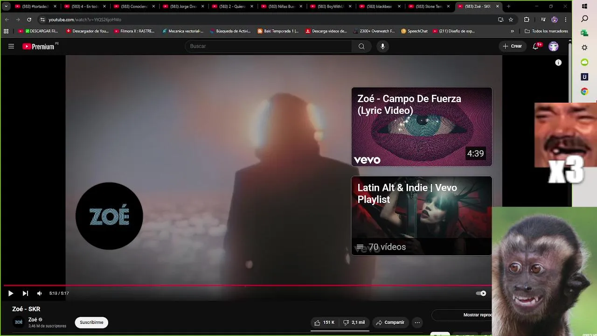This screenshot has height=336, width=597.
Task: Click the Crear button
Action: click(x=512, y=46)
